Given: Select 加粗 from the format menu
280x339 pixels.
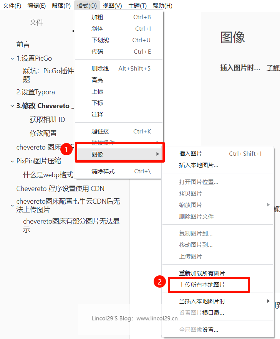Looking at the screenshot, I should pos(97,17).
